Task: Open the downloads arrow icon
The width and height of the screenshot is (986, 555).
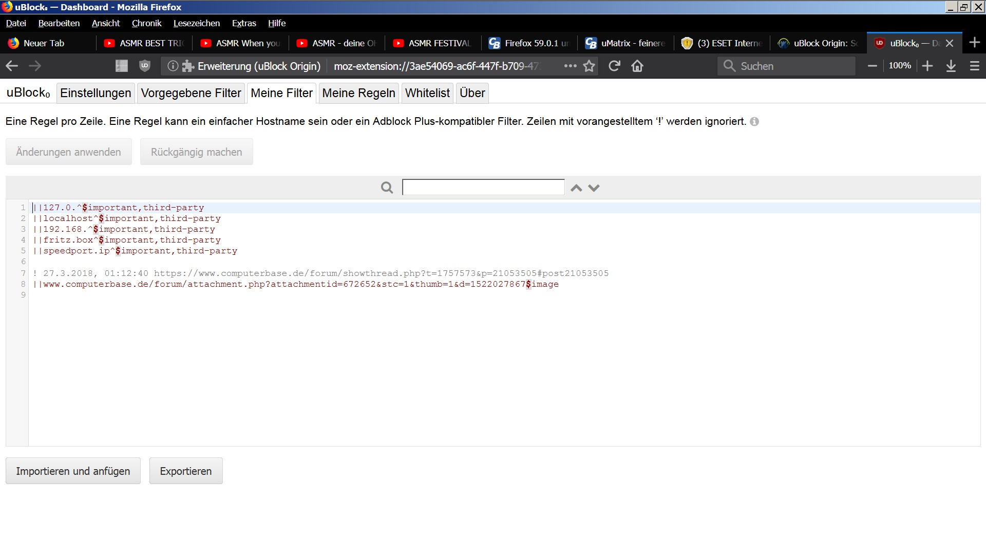Action: (x=951, y=66)
